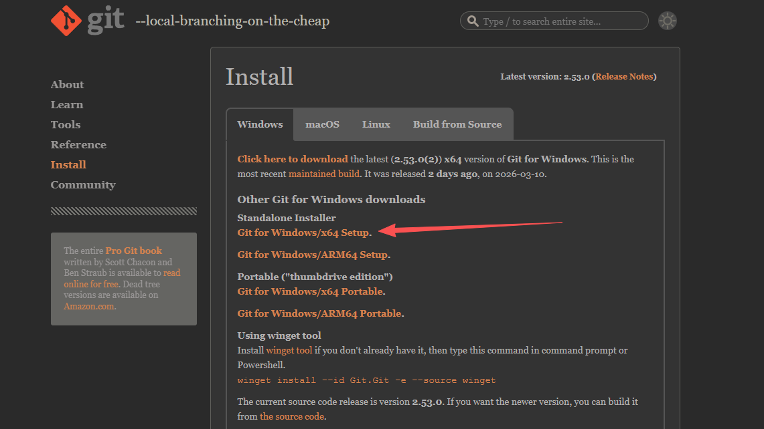Screen dimensions: 764x429
Task: Open Tools in the sidebar
Action: [x=66, y=125]
